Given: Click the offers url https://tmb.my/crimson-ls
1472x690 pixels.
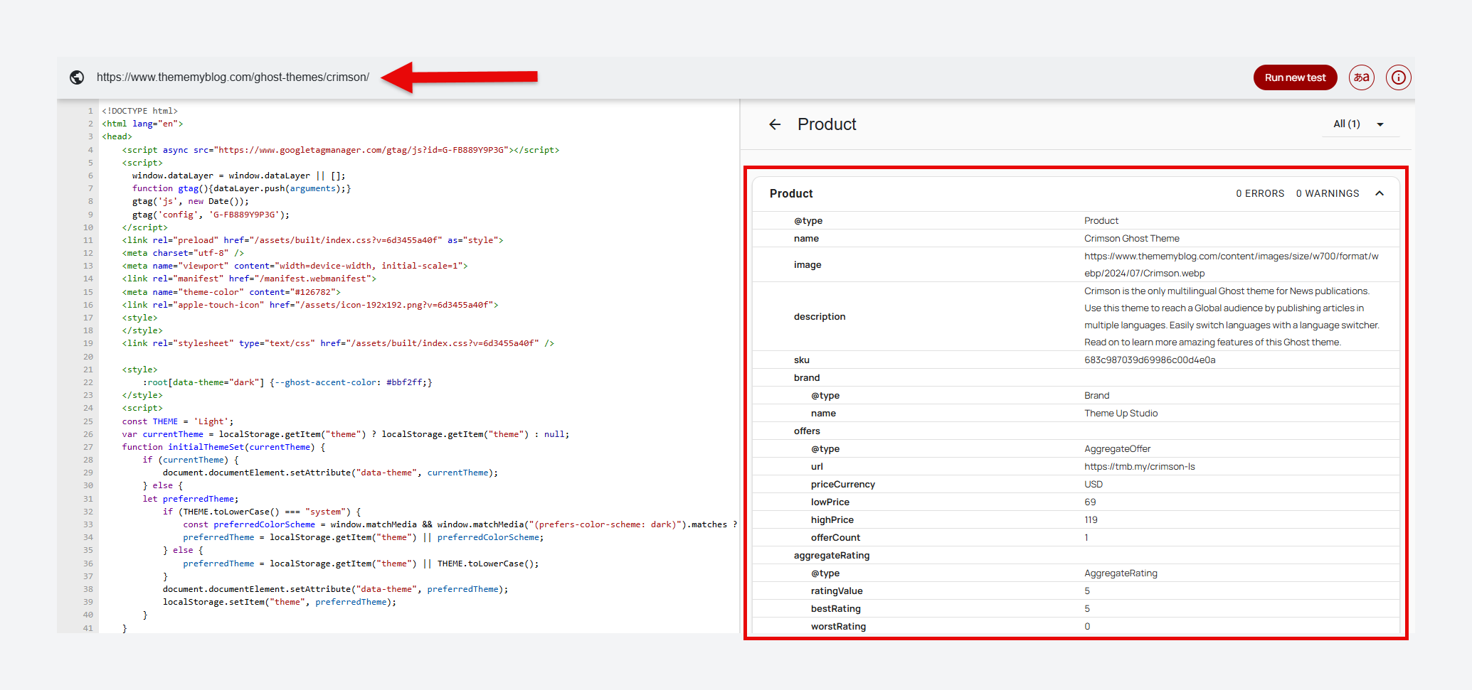Looking at the screenshot, I should click(x=1139, y=467).
